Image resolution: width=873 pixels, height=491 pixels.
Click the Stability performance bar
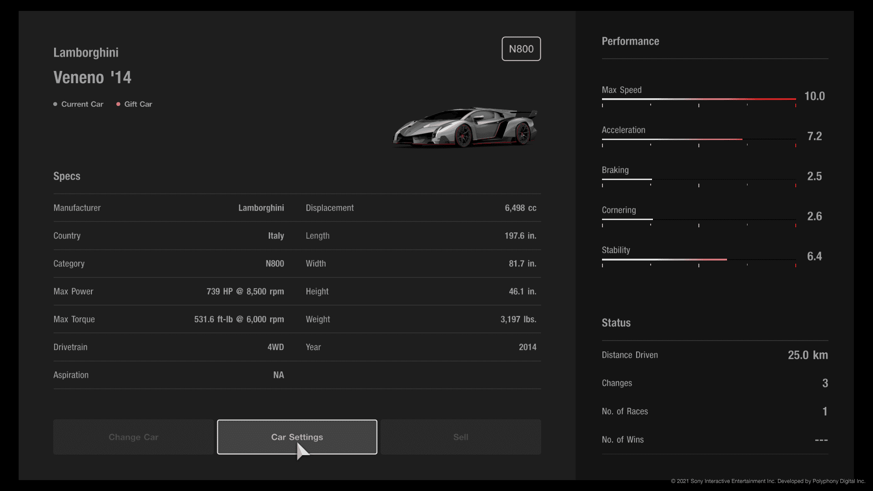tap(699, 259)
